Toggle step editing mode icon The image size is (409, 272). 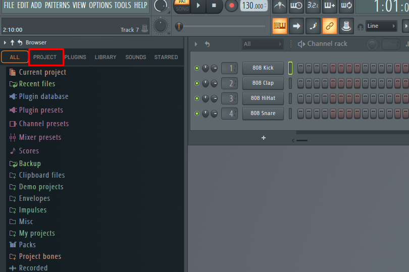(313, 26)
